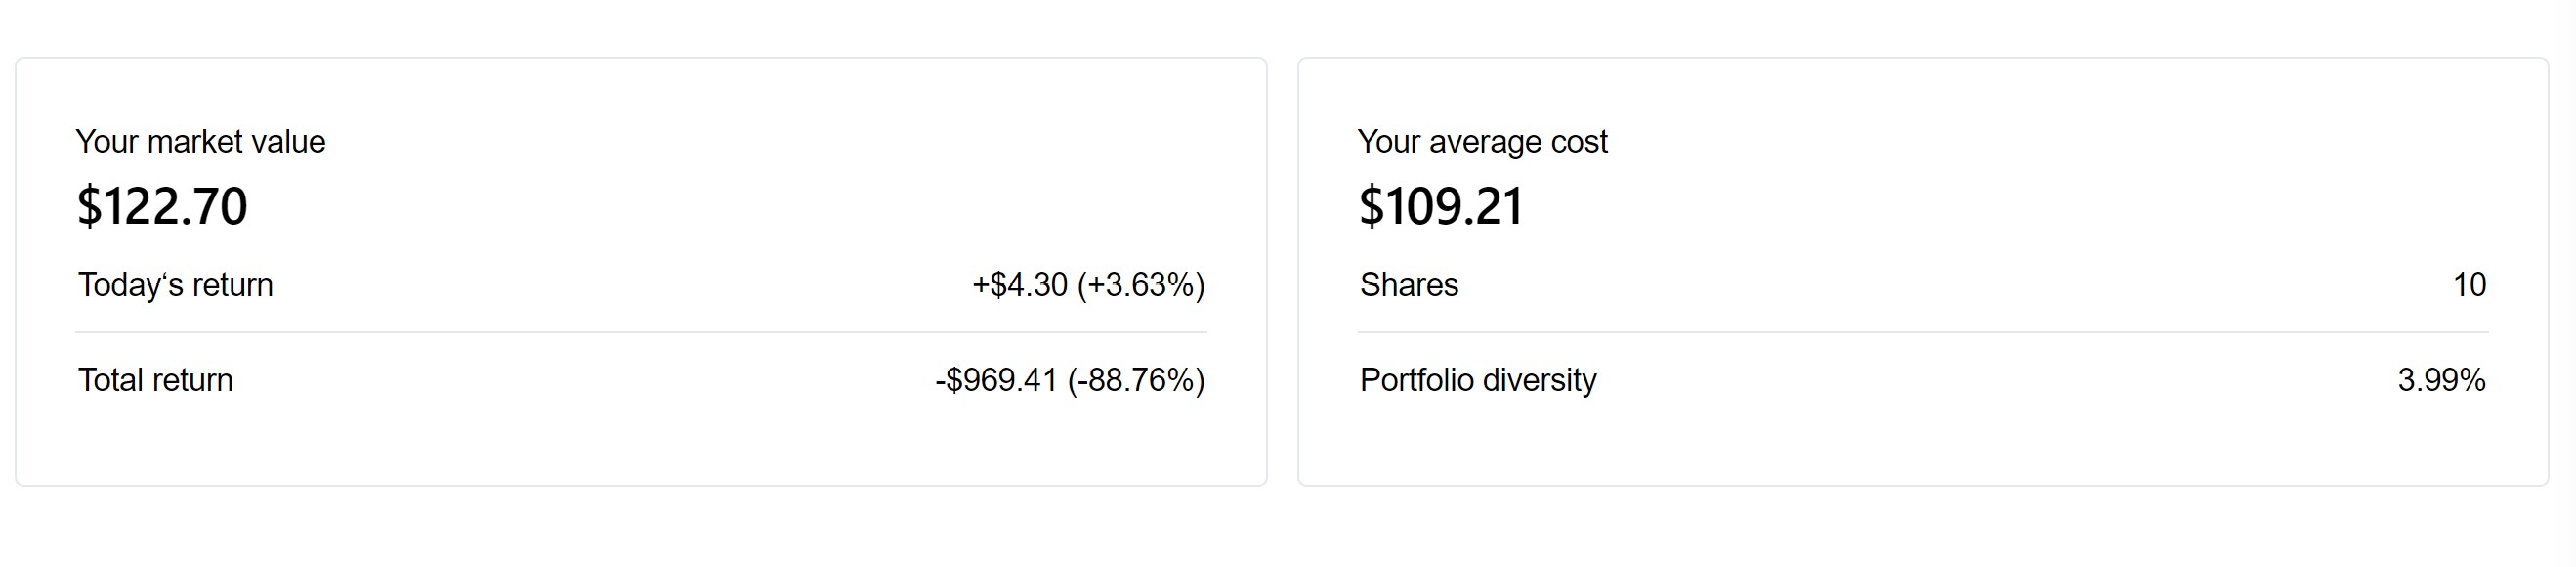Image resolution: width=2576 pixels, height=567 pixels.
Task: Select the -$969.41 total return amount
Action: 996,380
